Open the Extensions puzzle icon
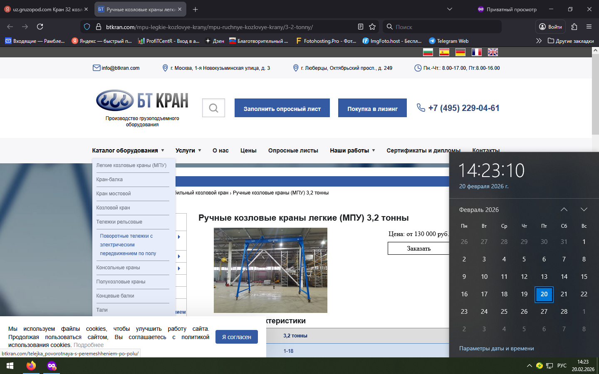This screenshot has width=599, height=374. 574,27
